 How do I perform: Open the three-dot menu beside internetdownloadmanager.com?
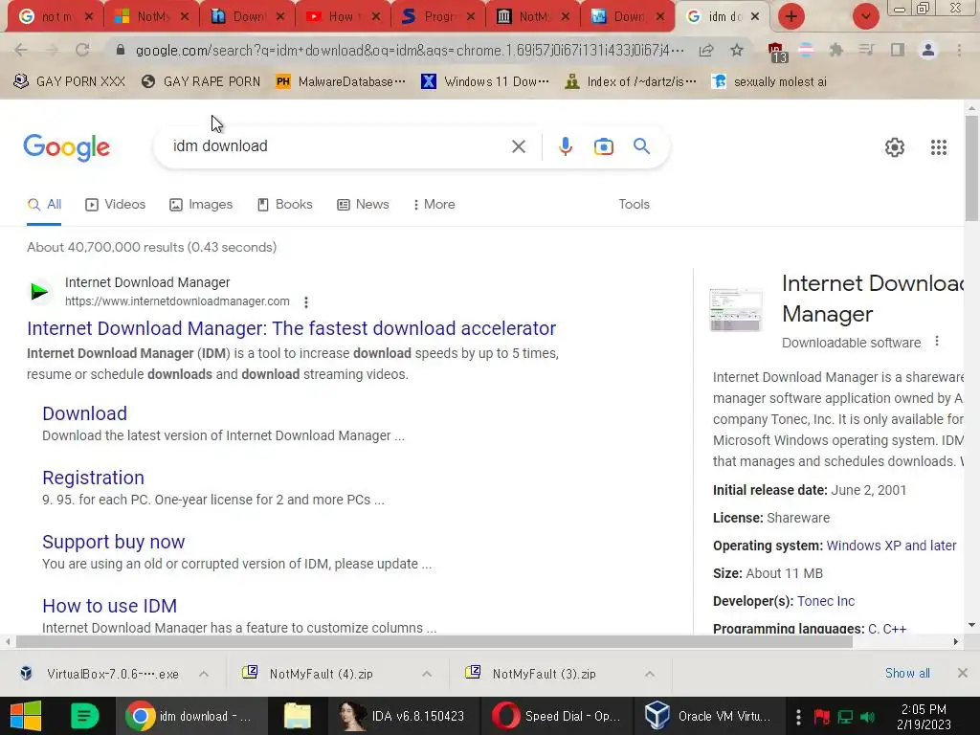tap(305, 302)
